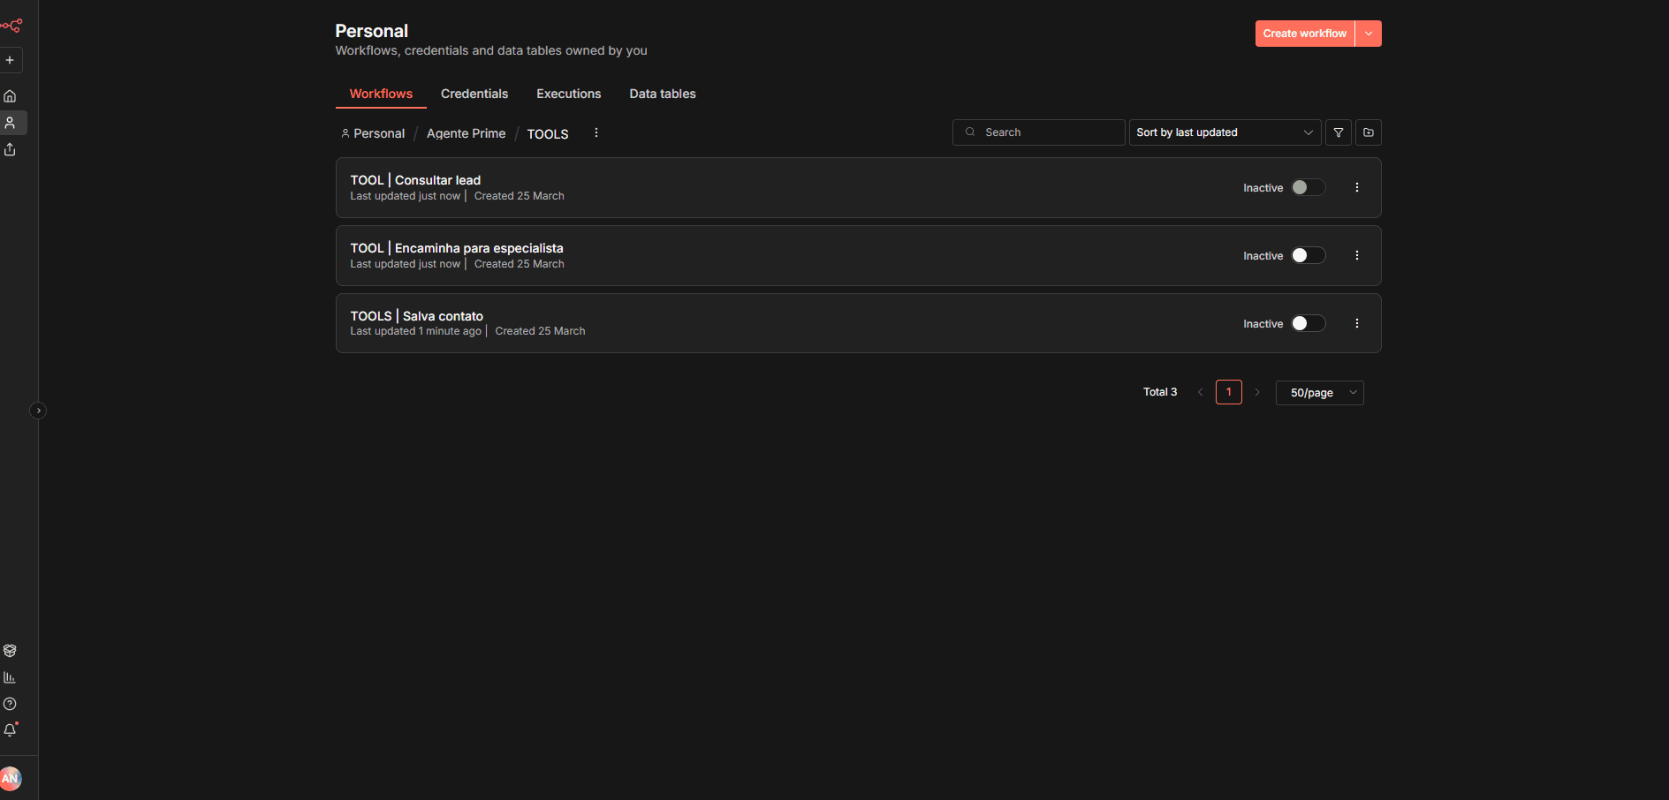Click the add folder icon
Image resolution: width=1669 pixels, height=800 pixels.
pos(1369,132)
